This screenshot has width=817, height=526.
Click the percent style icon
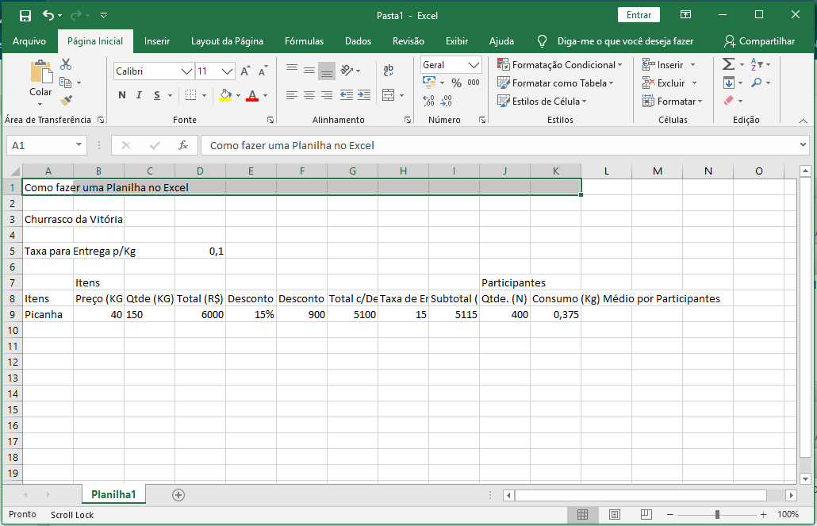point(456,83)
